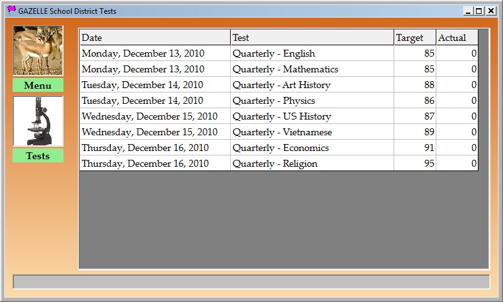
Task: Click the Quarterly - Vietnamese test cell
Action: point(312,132)
